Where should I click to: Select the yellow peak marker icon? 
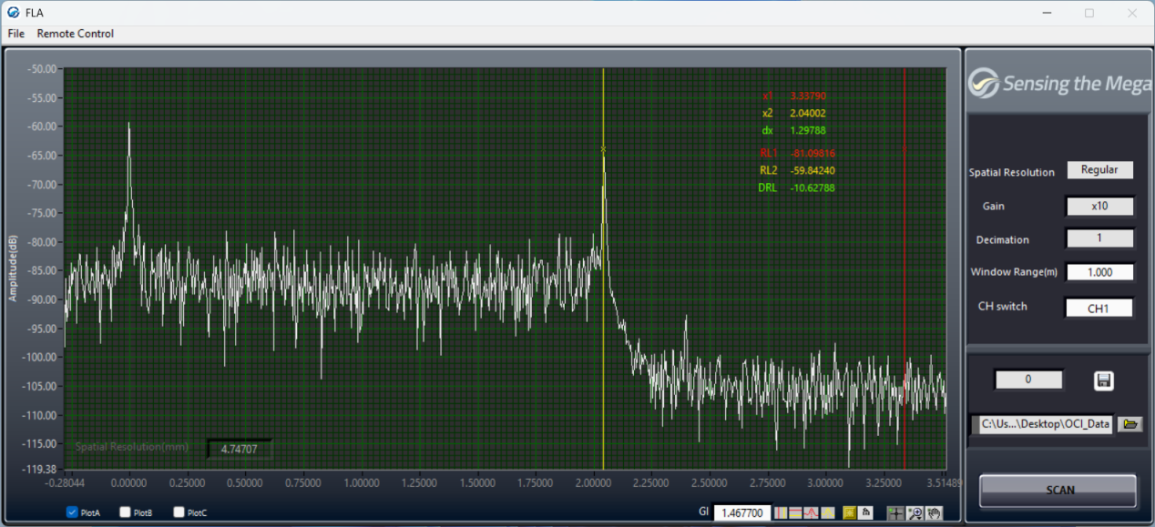point(828,512)
